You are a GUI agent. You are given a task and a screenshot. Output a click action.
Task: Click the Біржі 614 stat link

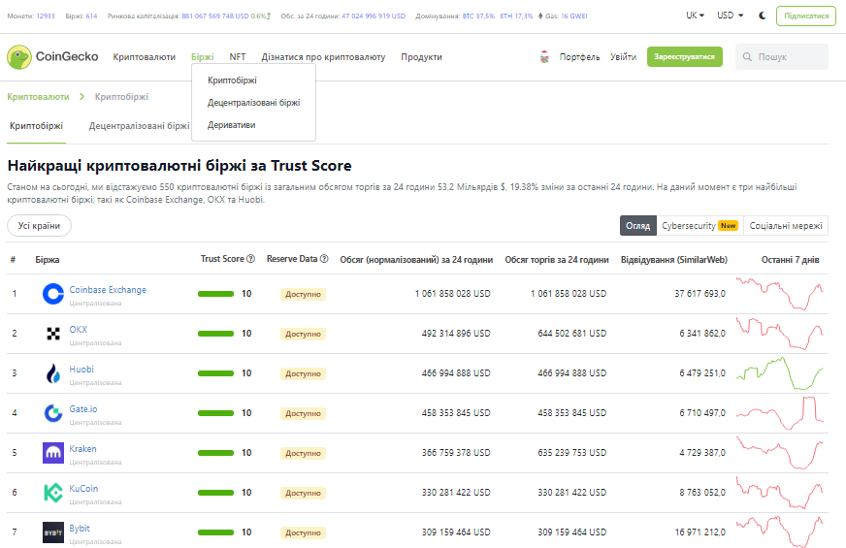coord(81,16)
